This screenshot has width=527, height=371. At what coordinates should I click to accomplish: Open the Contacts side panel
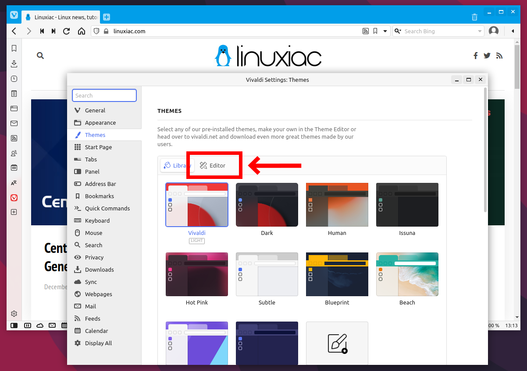(14, 153)
